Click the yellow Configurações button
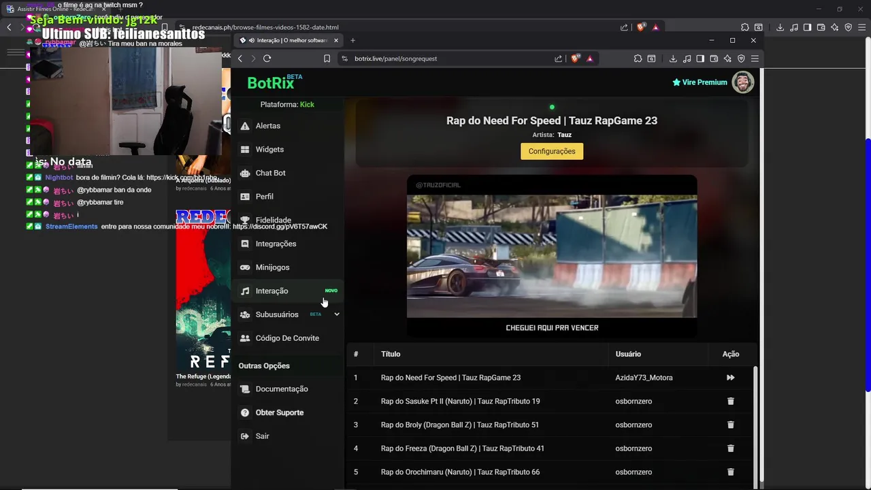Image resolution: width=871 pixels, height=490 pixels. pyautogui.click(x=552, y=151)
